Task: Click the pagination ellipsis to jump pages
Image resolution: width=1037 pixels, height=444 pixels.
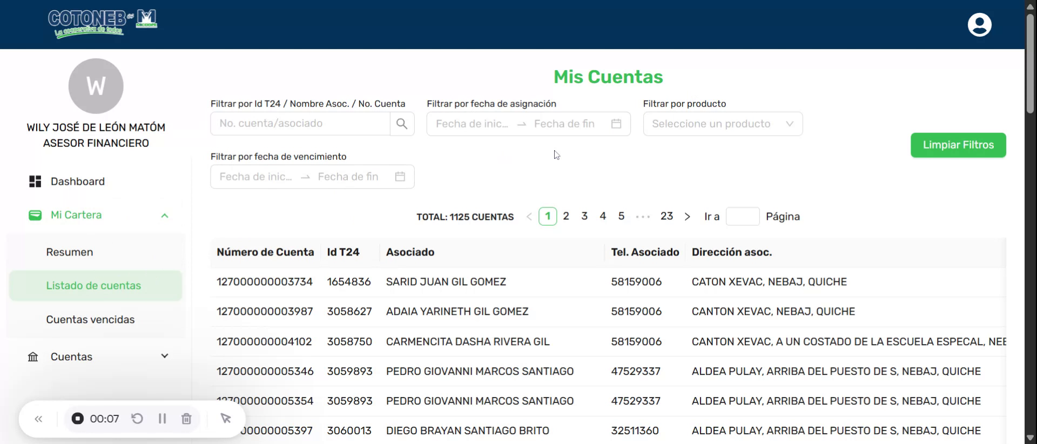Action: (643, 217)
